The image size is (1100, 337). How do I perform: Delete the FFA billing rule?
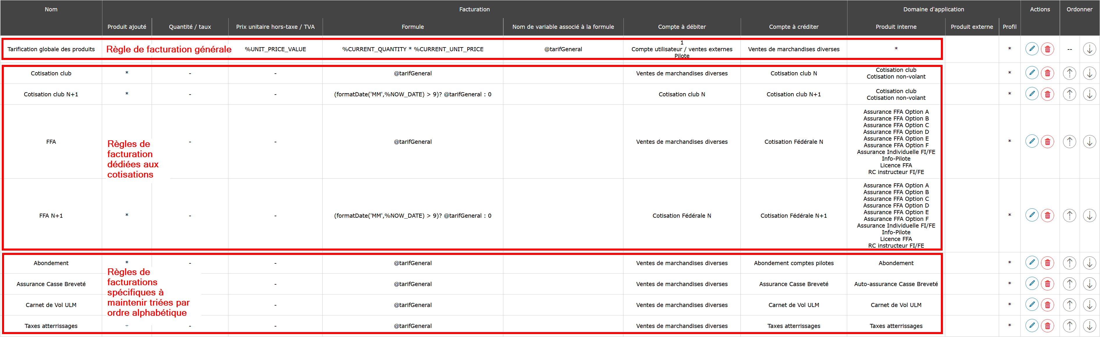(1047, 141)
